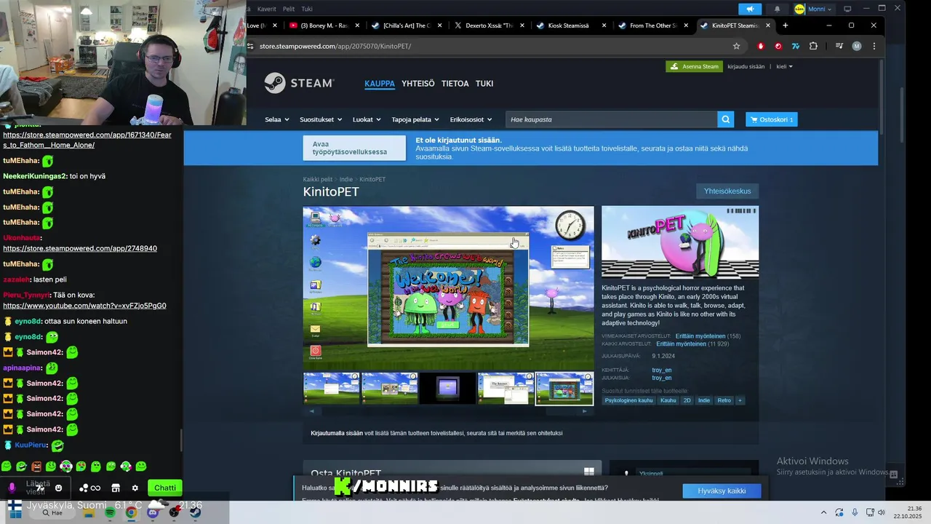Click the Indie breadcrumb link

345,179
